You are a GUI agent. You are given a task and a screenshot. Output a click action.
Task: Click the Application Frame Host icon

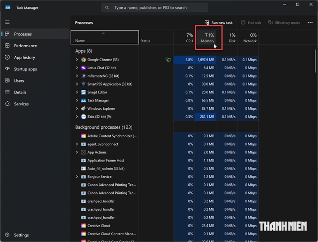83,161
